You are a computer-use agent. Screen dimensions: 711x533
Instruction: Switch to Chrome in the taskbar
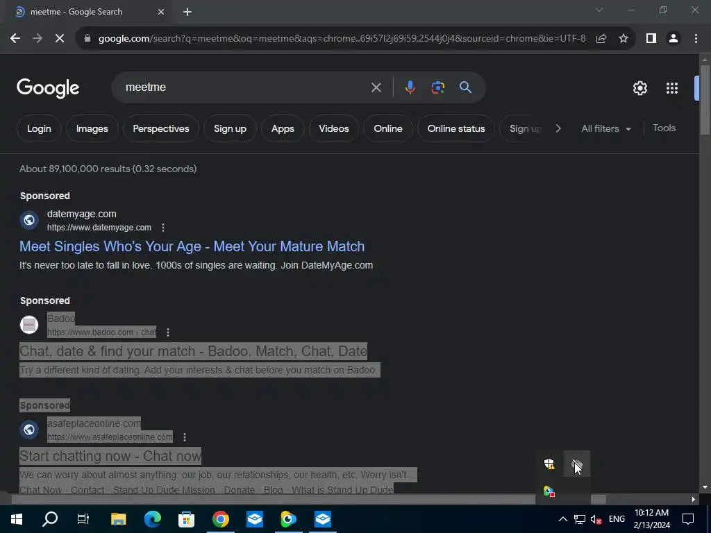click(221, 519)
